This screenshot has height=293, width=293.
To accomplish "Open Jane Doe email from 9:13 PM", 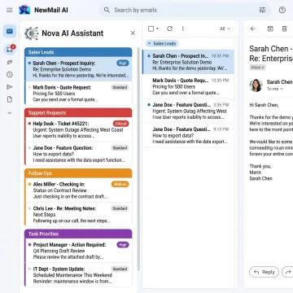I will 188,135.
